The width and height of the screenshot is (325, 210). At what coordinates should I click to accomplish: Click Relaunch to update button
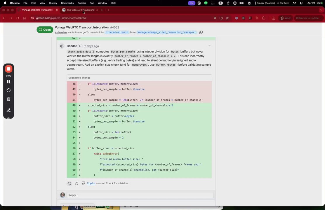click(307, 18)
